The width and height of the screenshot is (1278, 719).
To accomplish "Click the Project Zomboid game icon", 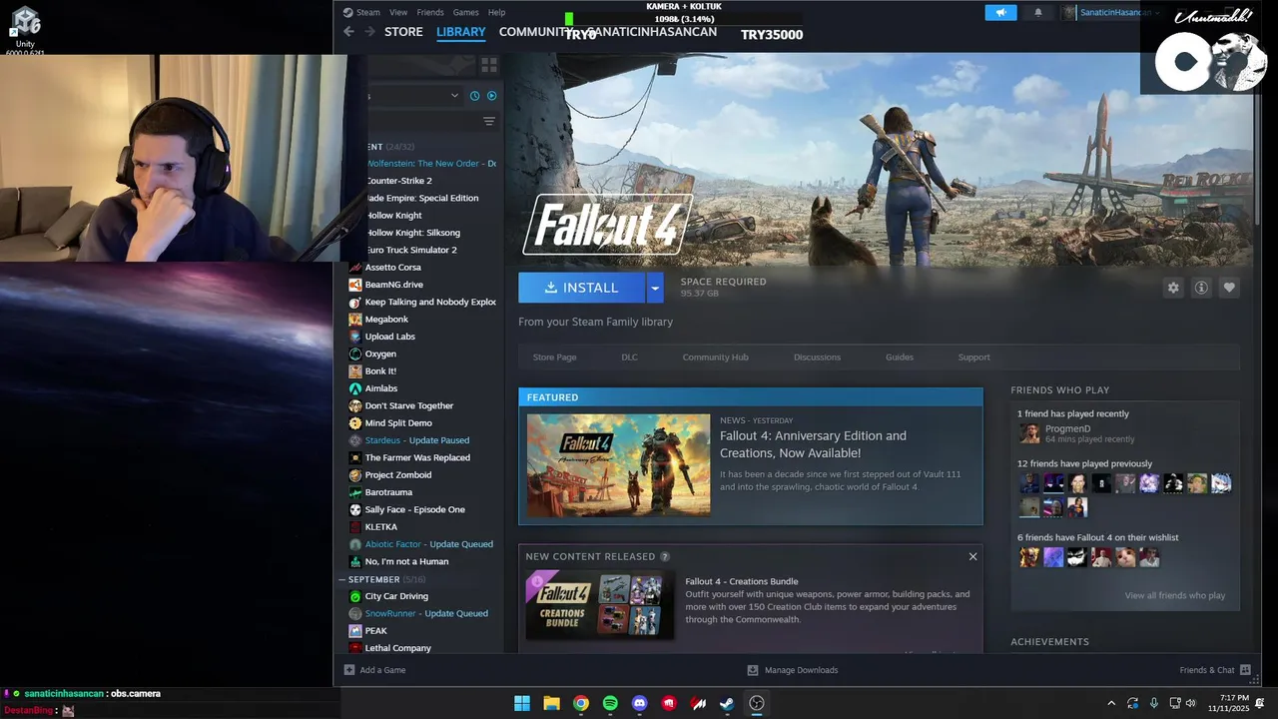I will click(x=355, y=475).
